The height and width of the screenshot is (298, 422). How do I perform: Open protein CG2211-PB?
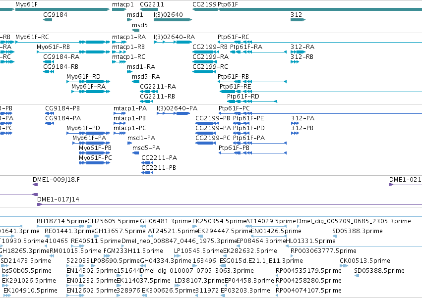pyautogui.click(x=159, y=168)
